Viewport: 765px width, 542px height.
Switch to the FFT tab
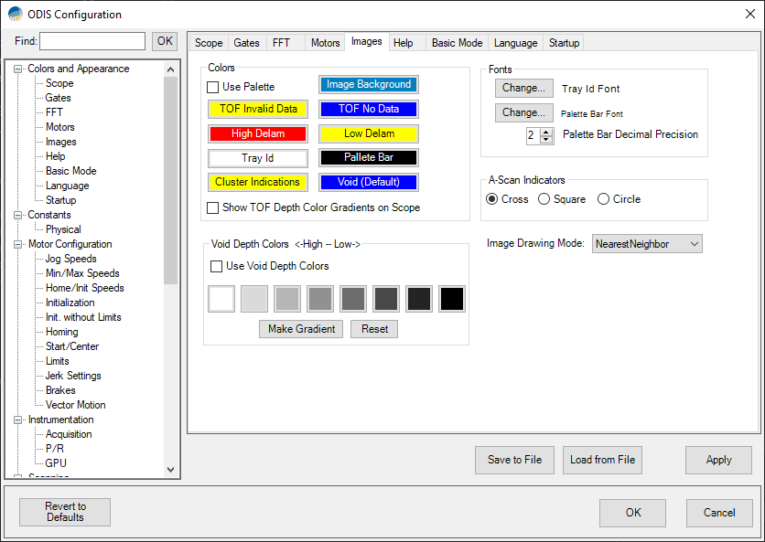[x=281, y=43]
